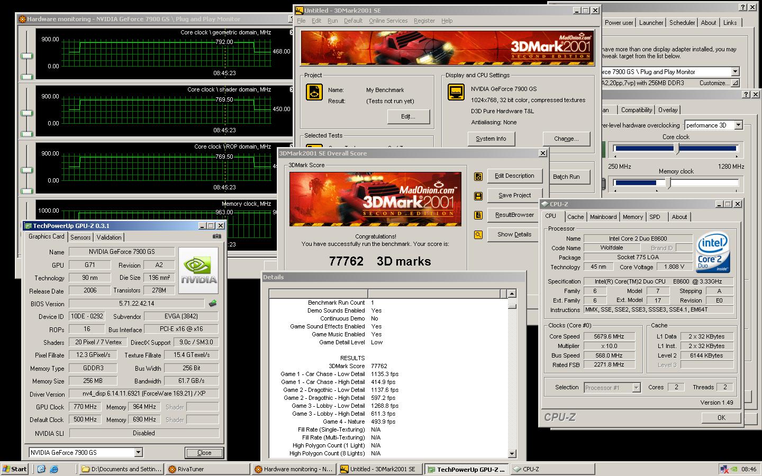Open the Overlay tab in RivaTuner
Viewport: 762px width, 476px height.
pos(668,110)
